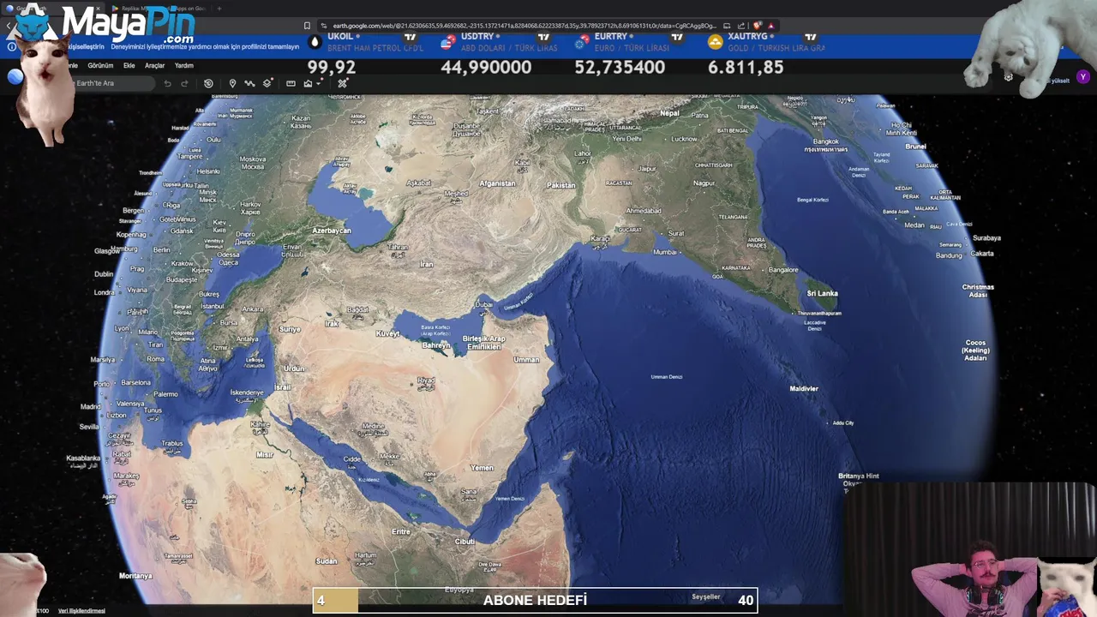Close the Google Earth browser tab

97,9
